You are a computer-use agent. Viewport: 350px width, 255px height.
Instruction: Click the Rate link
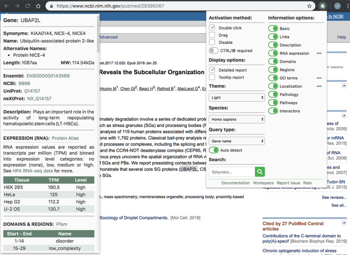click(x=307, y=183)
